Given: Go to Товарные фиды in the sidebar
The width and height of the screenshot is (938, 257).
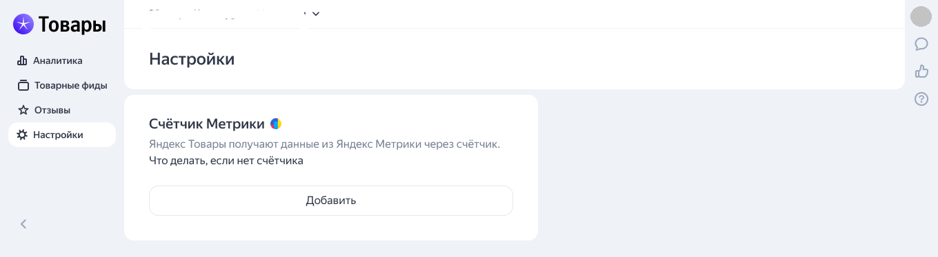Looking at the screenshot, I should tap(71, 86).
